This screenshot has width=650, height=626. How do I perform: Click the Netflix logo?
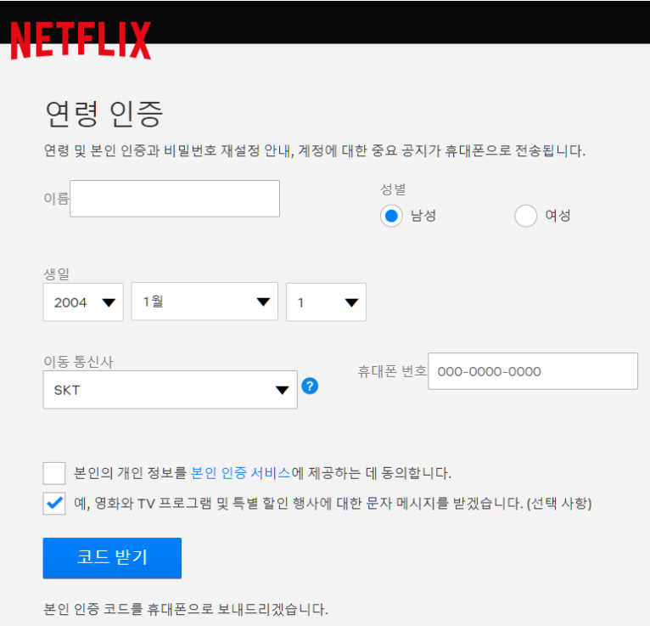81,41
